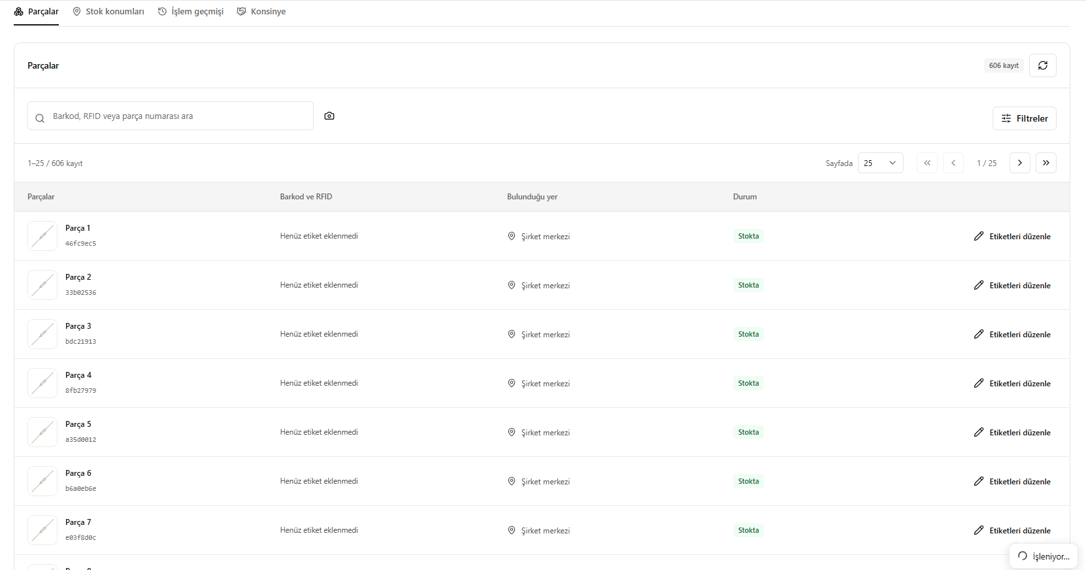Open the Parça 1 item name
The image size is (1086, 570).
(x=78, y=228)
